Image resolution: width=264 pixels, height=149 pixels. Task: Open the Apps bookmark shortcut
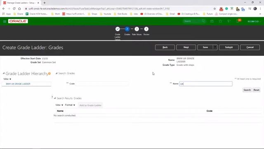pos(7,14)
